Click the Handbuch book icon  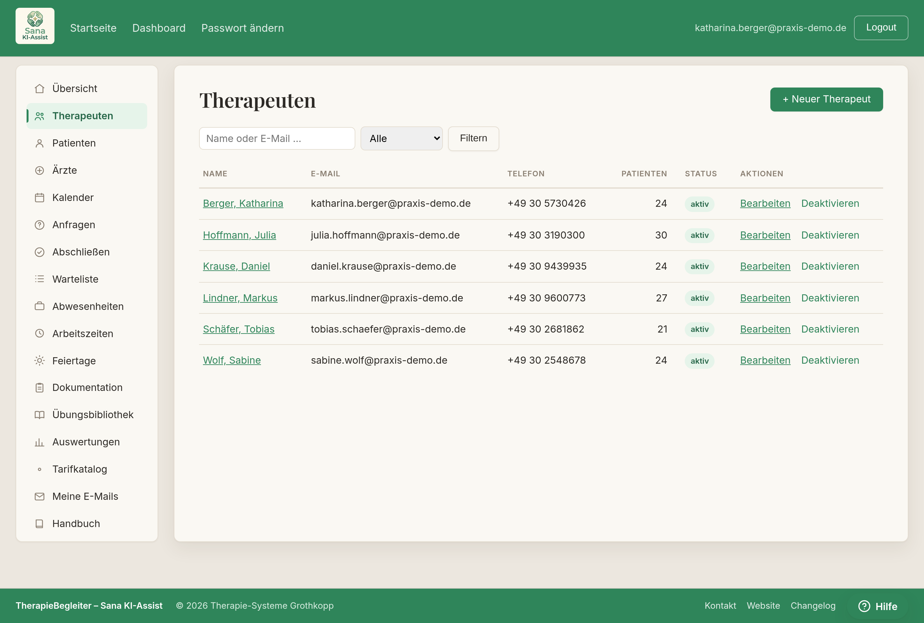pyautogui.click(x=39, y=524)
